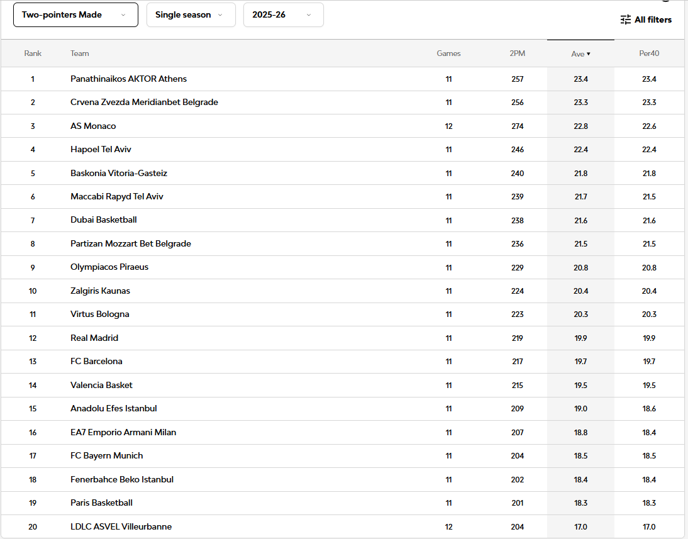Open Crvena Zvezda Meridianbet Belgrade link
688x539 pixels.
(144, 103)
